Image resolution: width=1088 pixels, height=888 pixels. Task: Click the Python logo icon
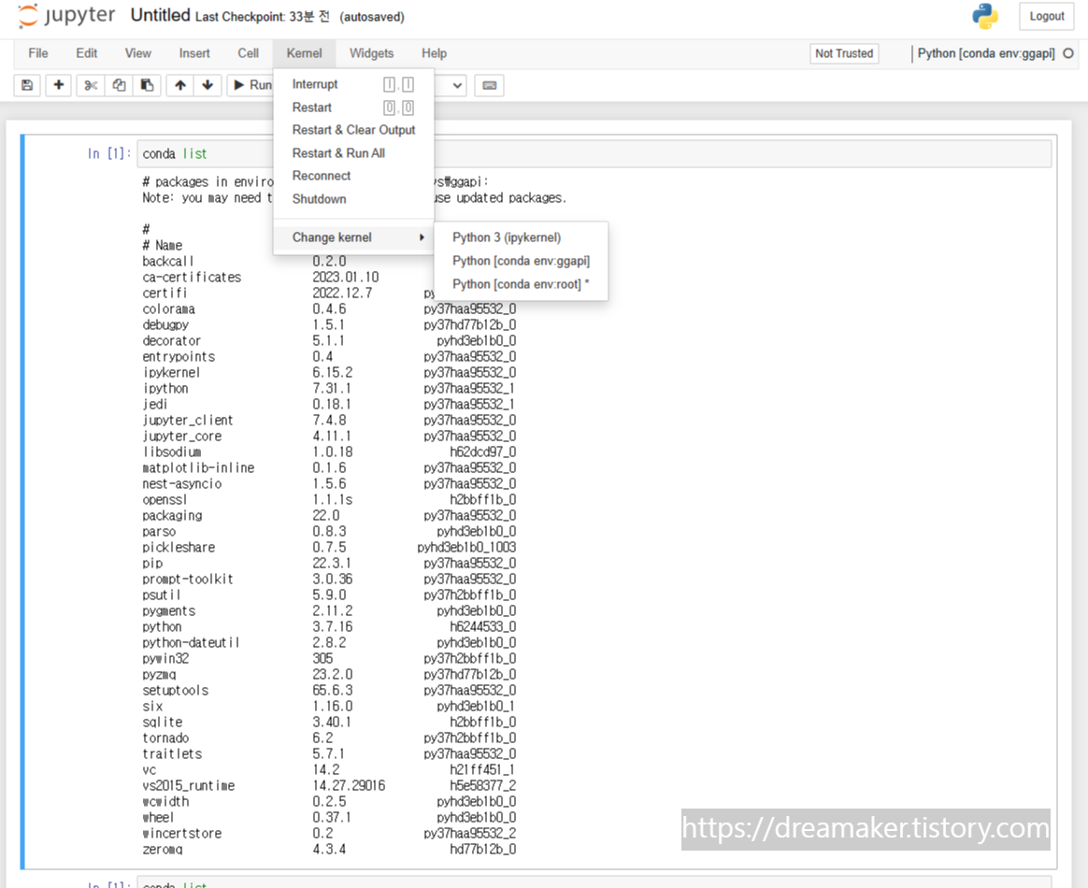(985, 16)
